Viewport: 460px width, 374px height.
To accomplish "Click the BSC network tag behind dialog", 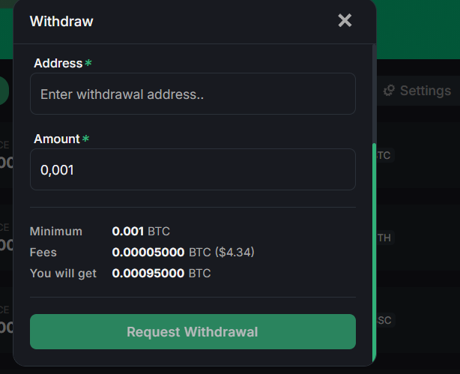I will (x=384, y=320).
